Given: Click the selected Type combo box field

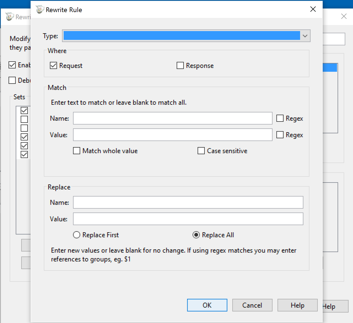Looking at the screenshot, I should (x=181, y=36).
